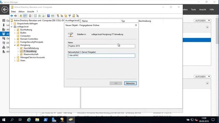
Task: Open Internet Explorer from the taskbar
Action: [29, 120]
